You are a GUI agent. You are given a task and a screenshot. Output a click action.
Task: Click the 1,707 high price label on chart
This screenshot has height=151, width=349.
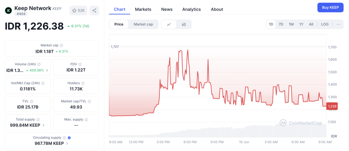115,47
